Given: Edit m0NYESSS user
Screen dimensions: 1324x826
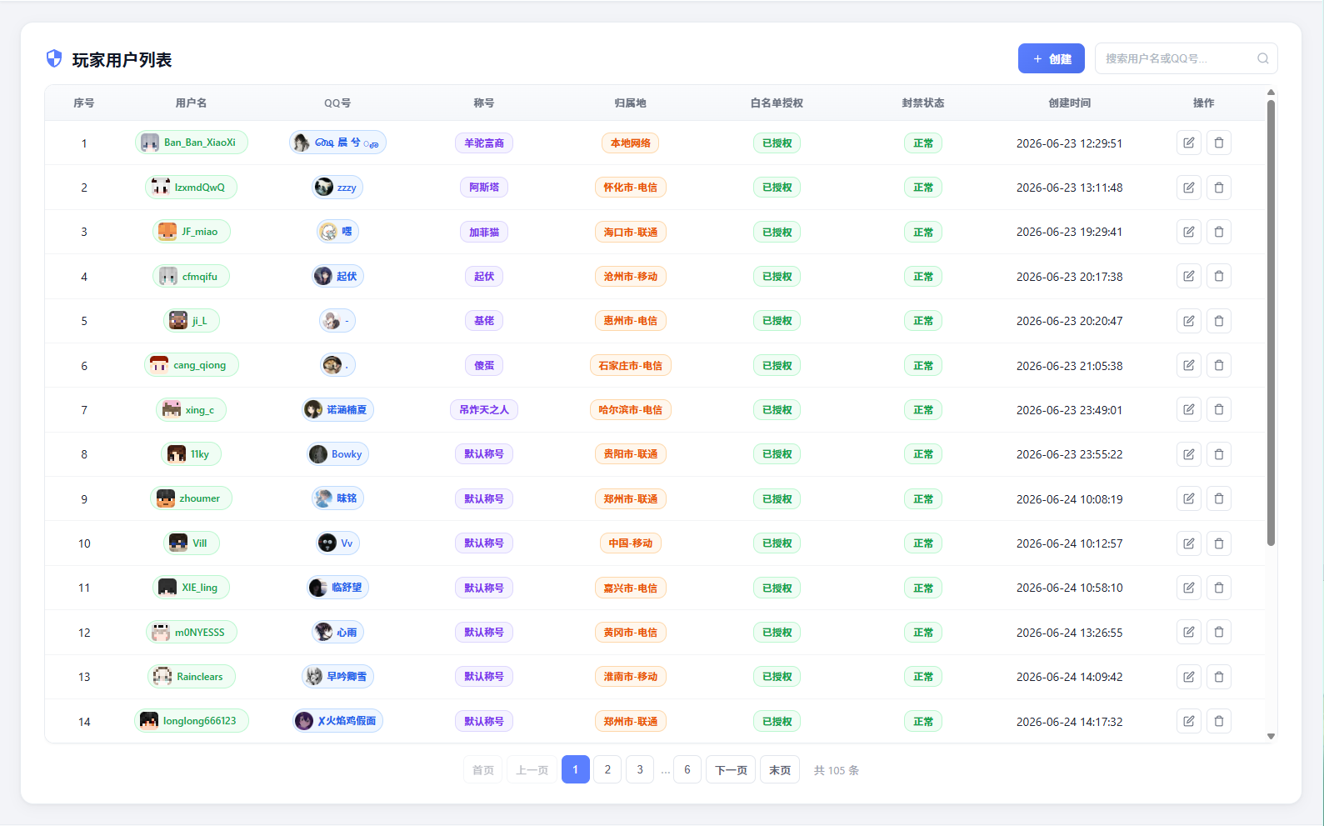Looking at the screenshot, I should point(1189,632).
